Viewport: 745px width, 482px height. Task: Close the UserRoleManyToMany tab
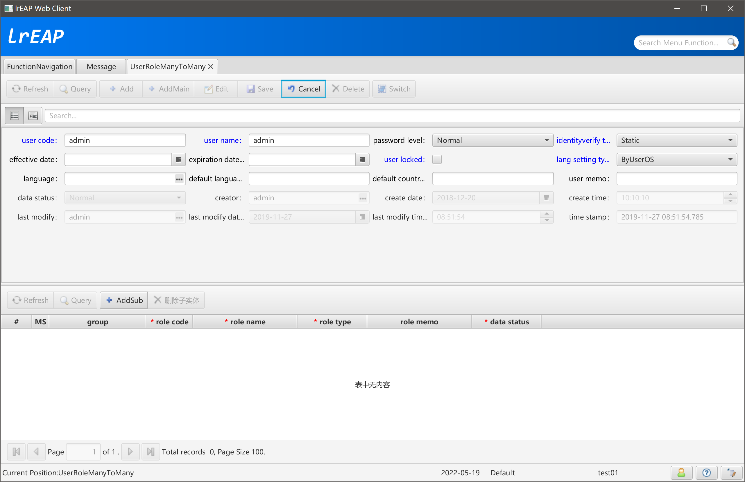(x=211, y=66)
